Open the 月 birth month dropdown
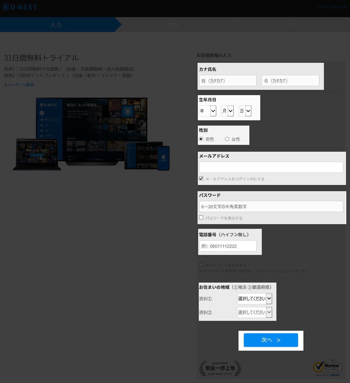The image size is (350, 383). [227, 111]
